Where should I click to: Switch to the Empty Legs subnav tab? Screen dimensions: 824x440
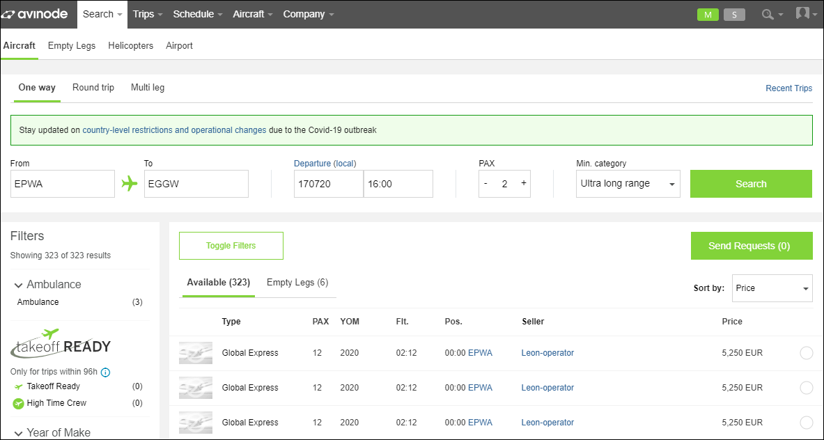pos(72,46)
